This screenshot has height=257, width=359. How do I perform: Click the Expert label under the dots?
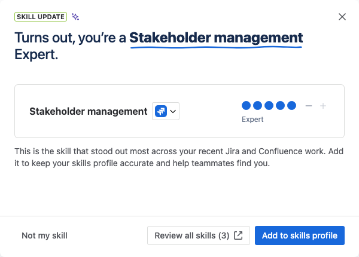point(252,120)
